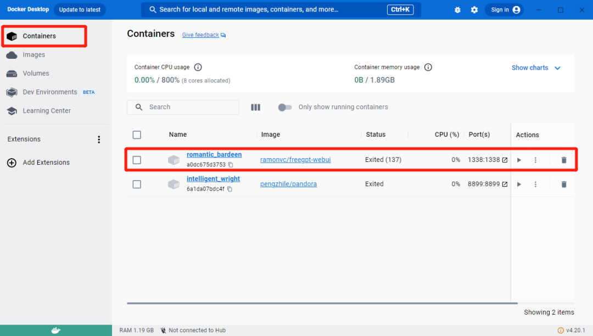Open the Learning Center section
This screenshot has height=336, width=593.
47,111
